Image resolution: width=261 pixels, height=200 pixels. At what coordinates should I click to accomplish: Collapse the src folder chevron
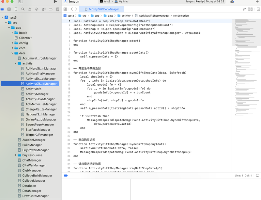(x=6, y=23)
